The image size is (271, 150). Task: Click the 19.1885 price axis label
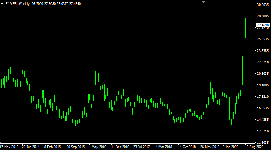click(x=263, y=85)
